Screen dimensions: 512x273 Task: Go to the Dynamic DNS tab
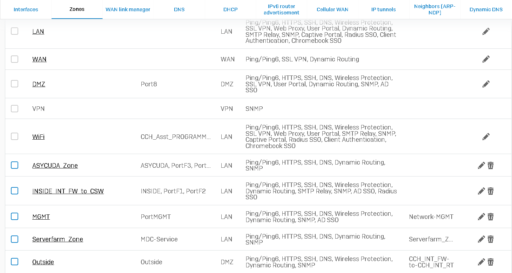point(486,9)
